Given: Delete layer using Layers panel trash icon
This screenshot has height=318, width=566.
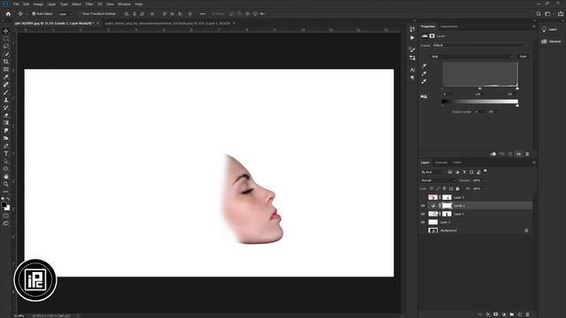Looking at the screenshot, I should point(527,314).
